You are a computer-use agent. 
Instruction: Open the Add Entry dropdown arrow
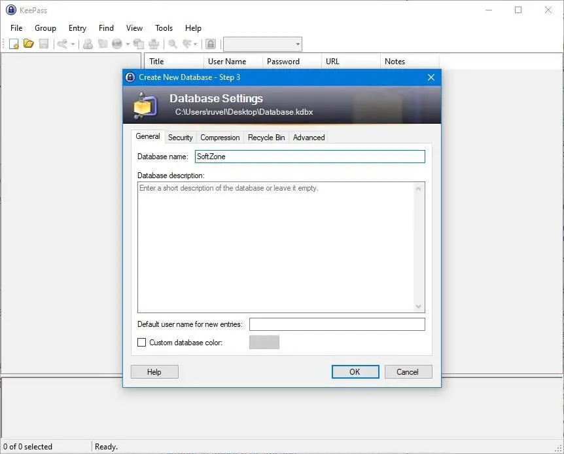(73, 45)
